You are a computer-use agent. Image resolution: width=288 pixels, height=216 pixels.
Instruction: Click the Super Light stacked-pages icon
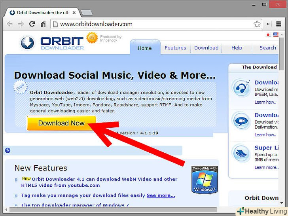click(x=241, y=153)
